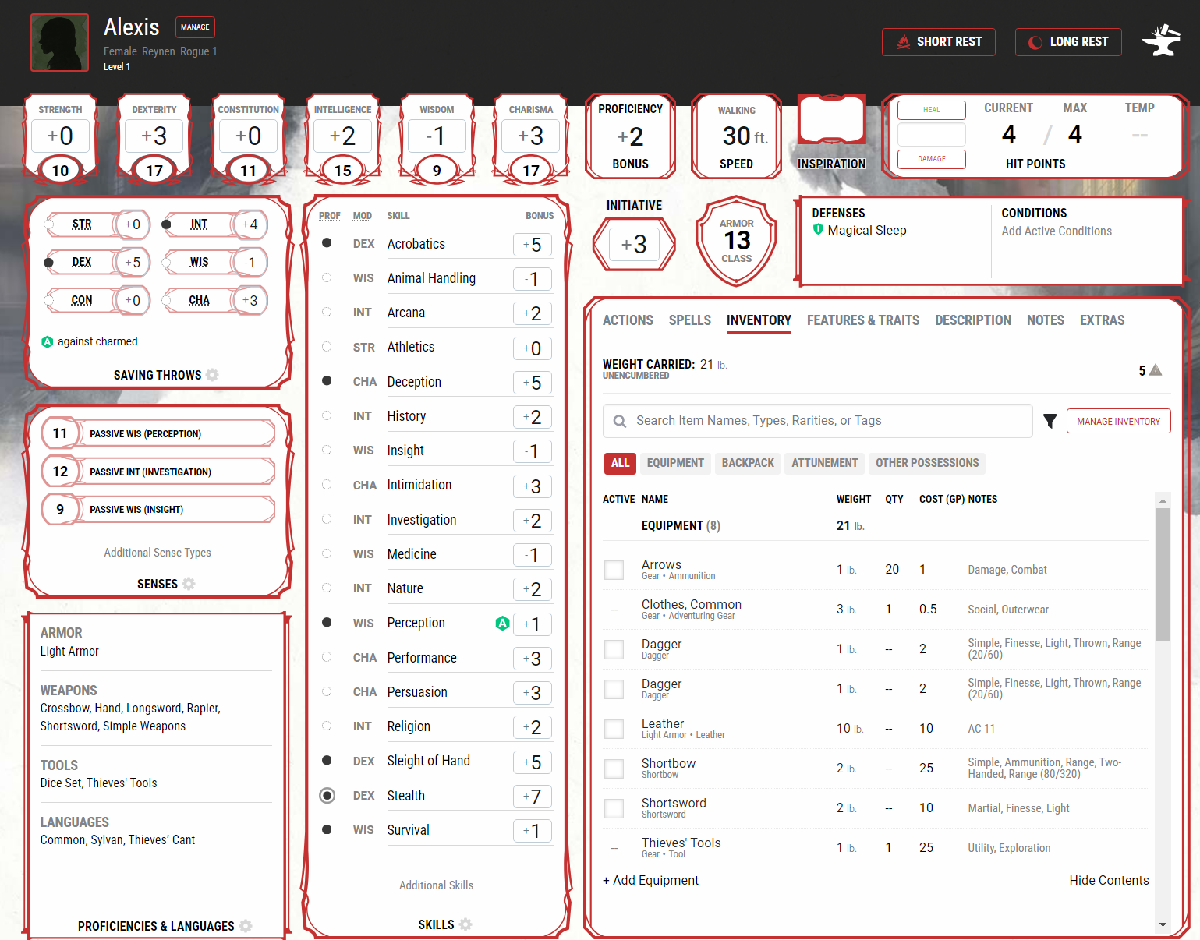1200x940 pixels.
Task: Open the Senses settings gear
Action: [x=189, y=584]
